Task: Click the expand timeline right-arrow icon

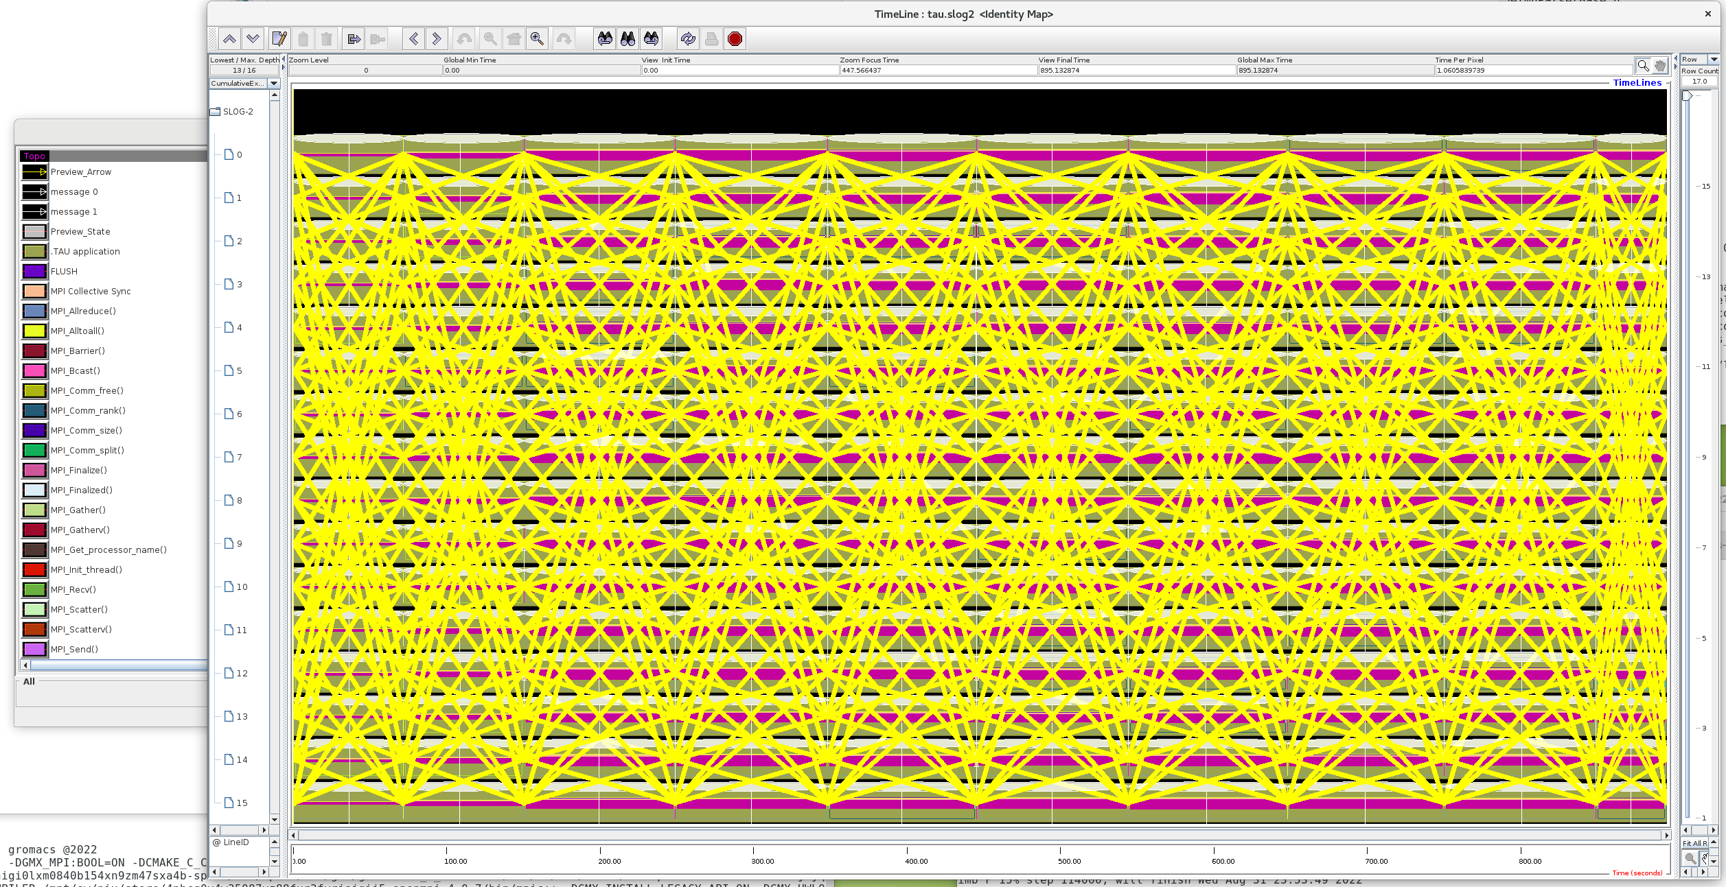Action: 354,39
